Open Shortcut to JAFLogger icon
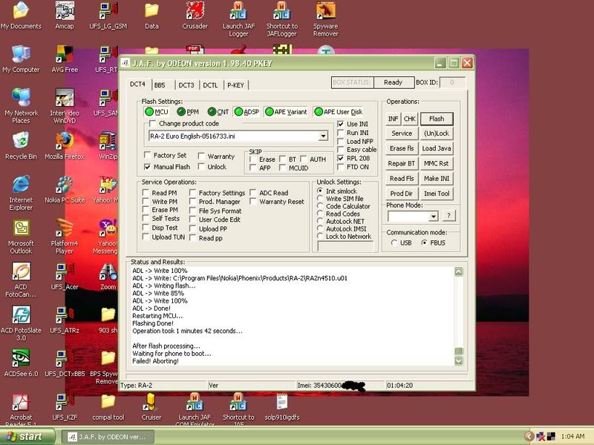 click(x=282, y=19)
